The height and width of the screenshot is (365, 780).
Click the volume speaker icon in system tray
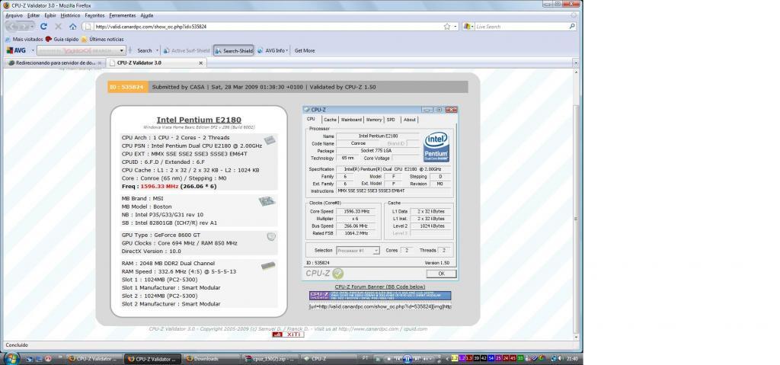click(x=561, y=359)
